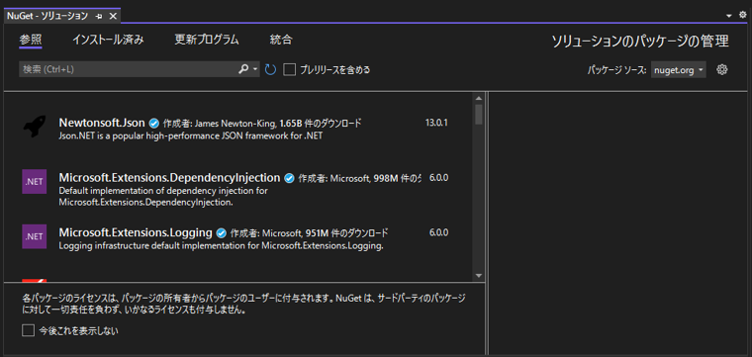Click the ソリューションのパッケージの管理 heading

(x=640, y=42)
